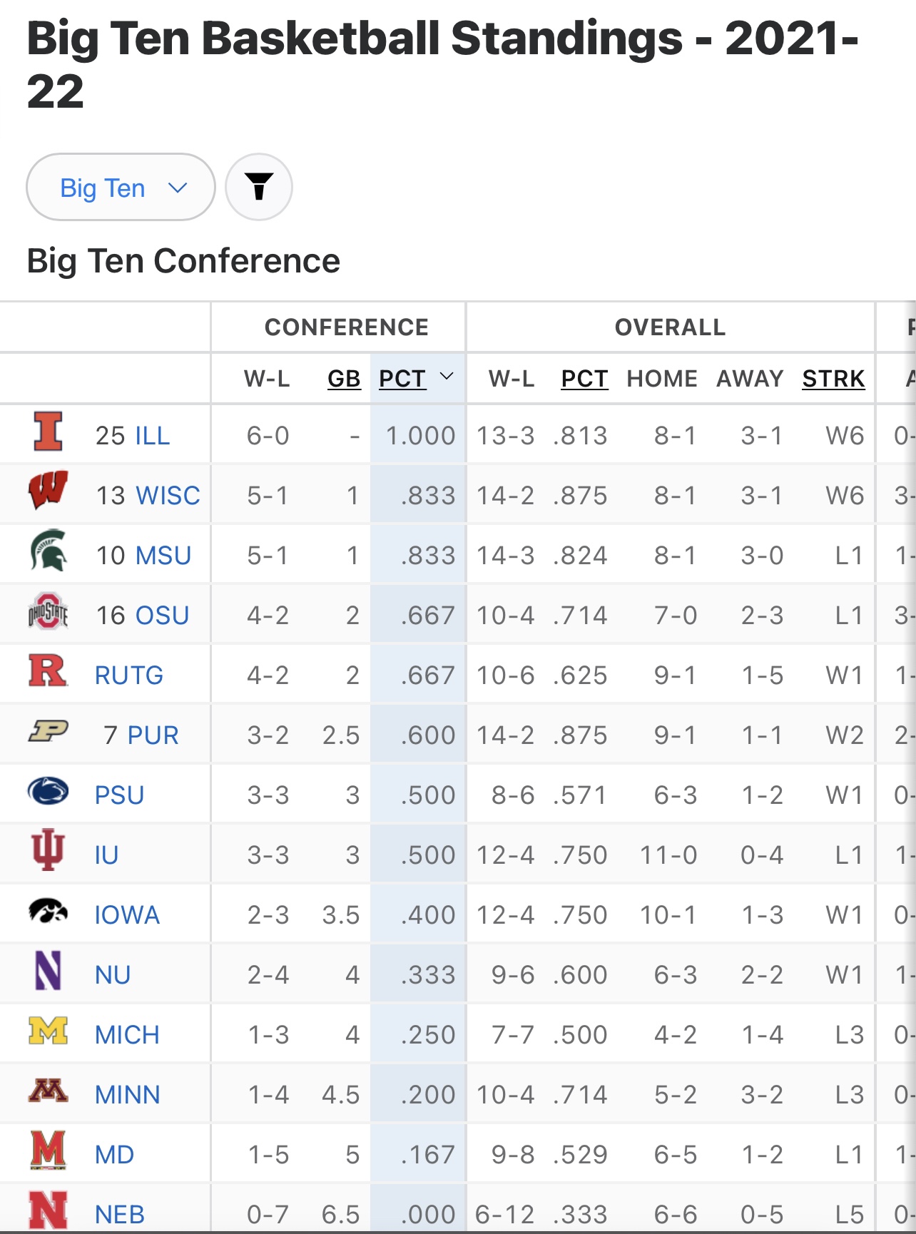Sort standings by STRK column
Image resolution: width=916 pixels, height=1234 pixels.
(x=833, y=379)
